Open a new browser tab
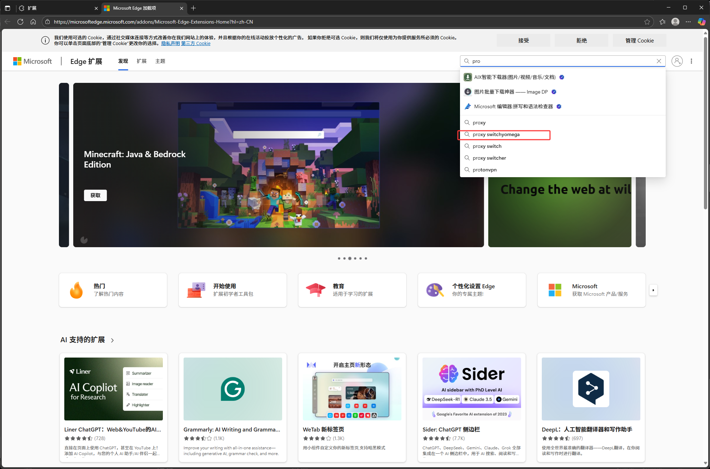The width and height of the screenshot is (710, 469). point(194,8)
